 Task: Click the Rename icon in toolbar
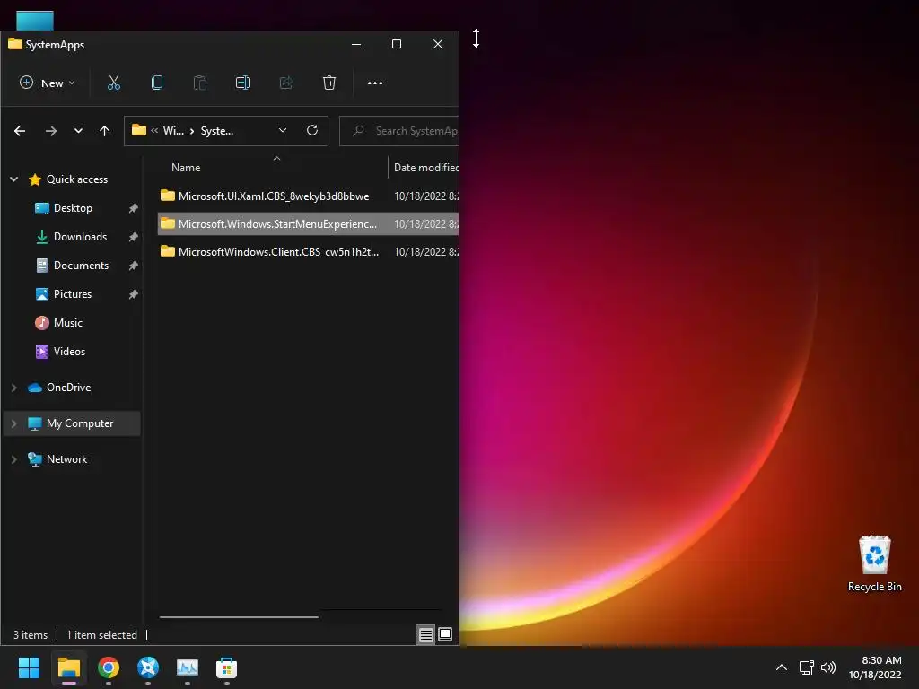[242, 83]
